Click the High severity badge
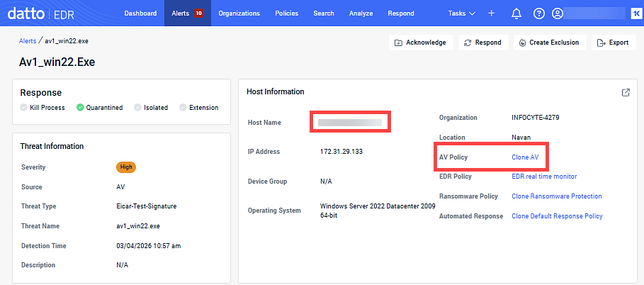The height and width of the screenshot is (285, 644). tap(126, 167)
